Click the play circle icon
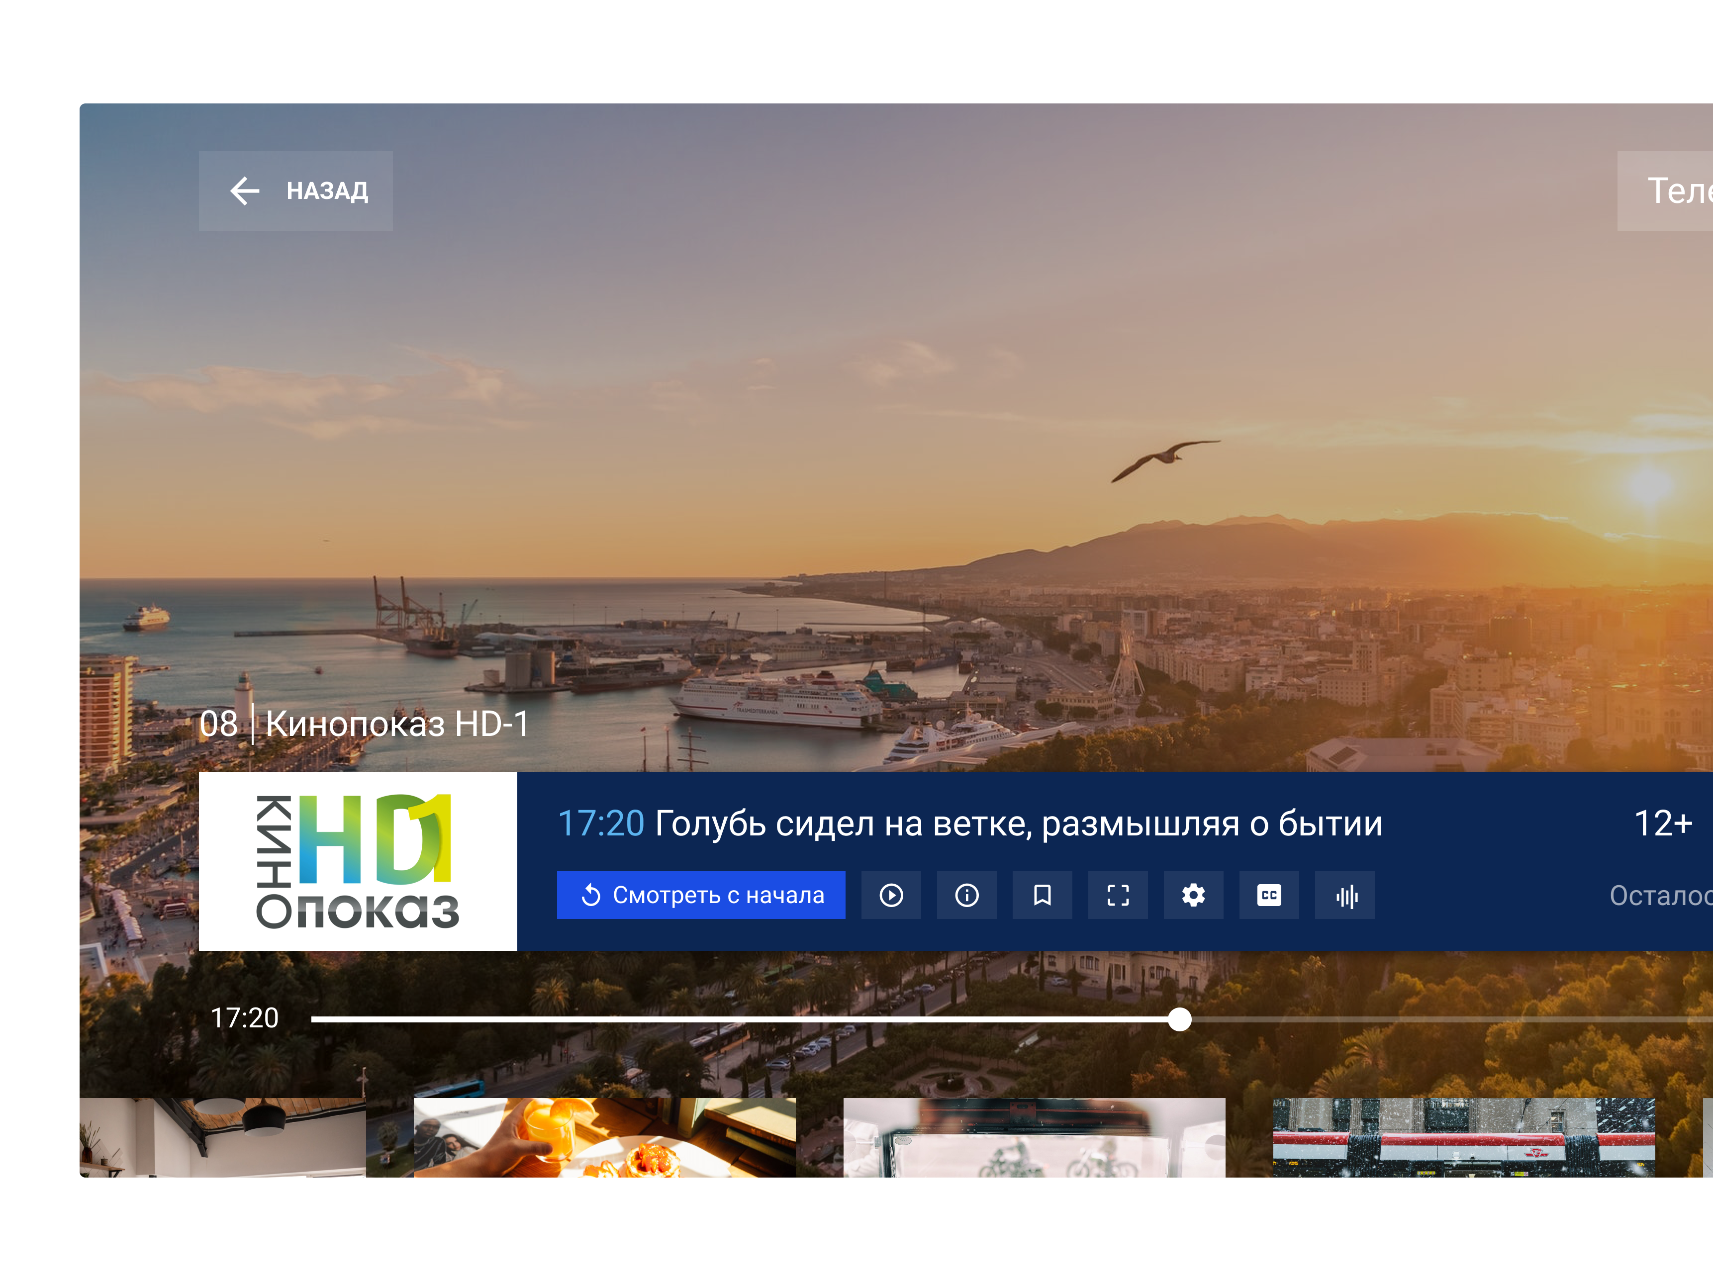 point(891,896)
